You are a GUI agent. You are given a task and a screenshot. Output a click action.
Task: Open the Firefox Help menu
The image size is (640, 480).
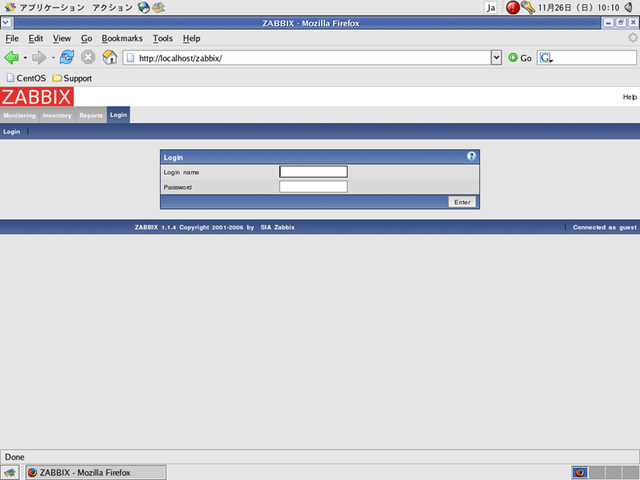191,39
